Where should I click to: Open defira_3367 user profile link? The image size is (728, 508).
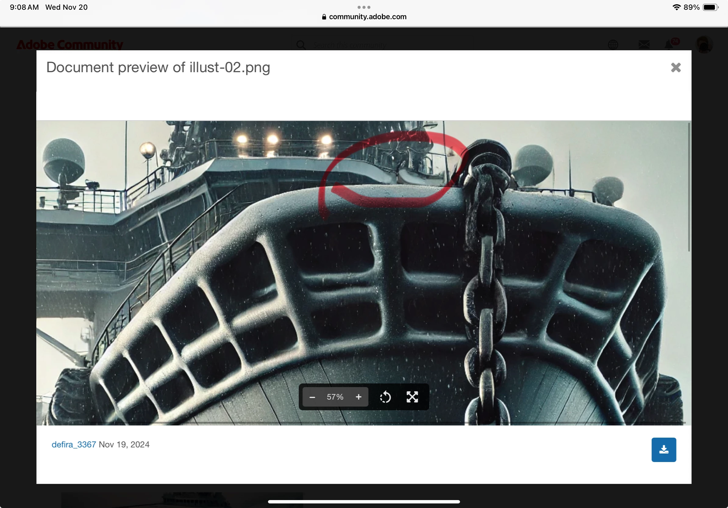[73, 444]
